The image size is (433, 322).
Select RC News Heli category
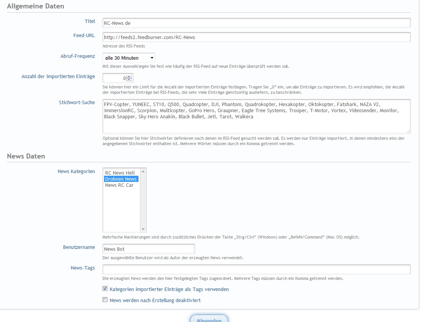tap(120, 173)
